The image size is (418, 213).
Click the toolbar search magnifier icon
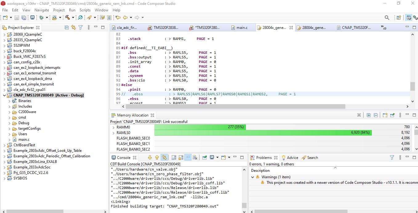[x=387, y=18]
